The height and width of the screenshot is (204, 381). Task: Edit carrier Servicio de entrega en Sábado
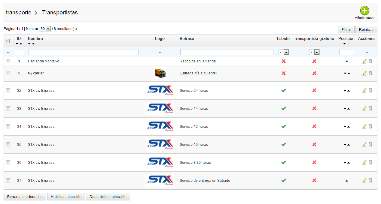(364, 180)
